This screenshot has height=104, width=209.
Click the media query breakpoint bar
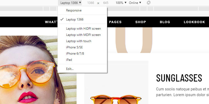(104, 9)
